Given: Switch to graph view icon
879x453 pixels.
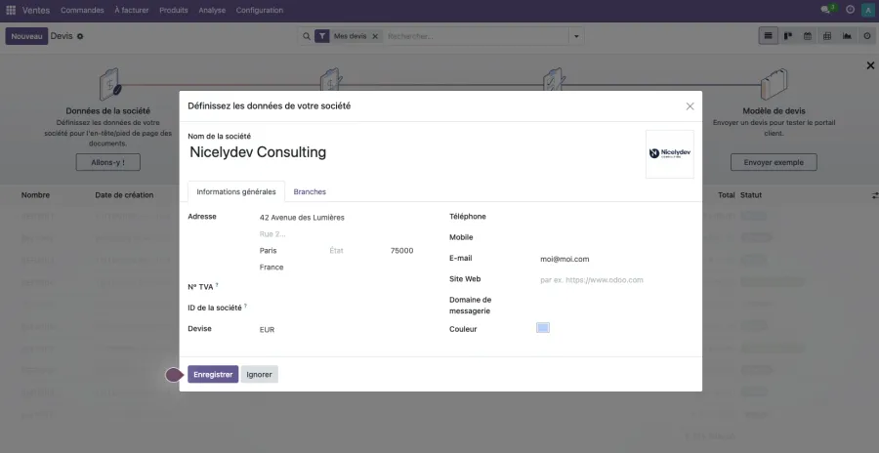Looking at the screenshot, I should pyautogui.click(x=847, y=36).
